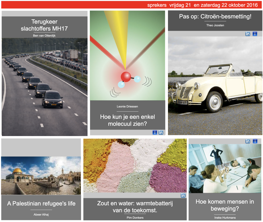Click the LinkedIn icon above the office meeting photo
This screenshot has width=263, height=222.
pos(248,141)
